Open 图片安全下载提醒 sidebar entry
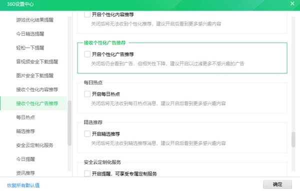 coord(34,76)
